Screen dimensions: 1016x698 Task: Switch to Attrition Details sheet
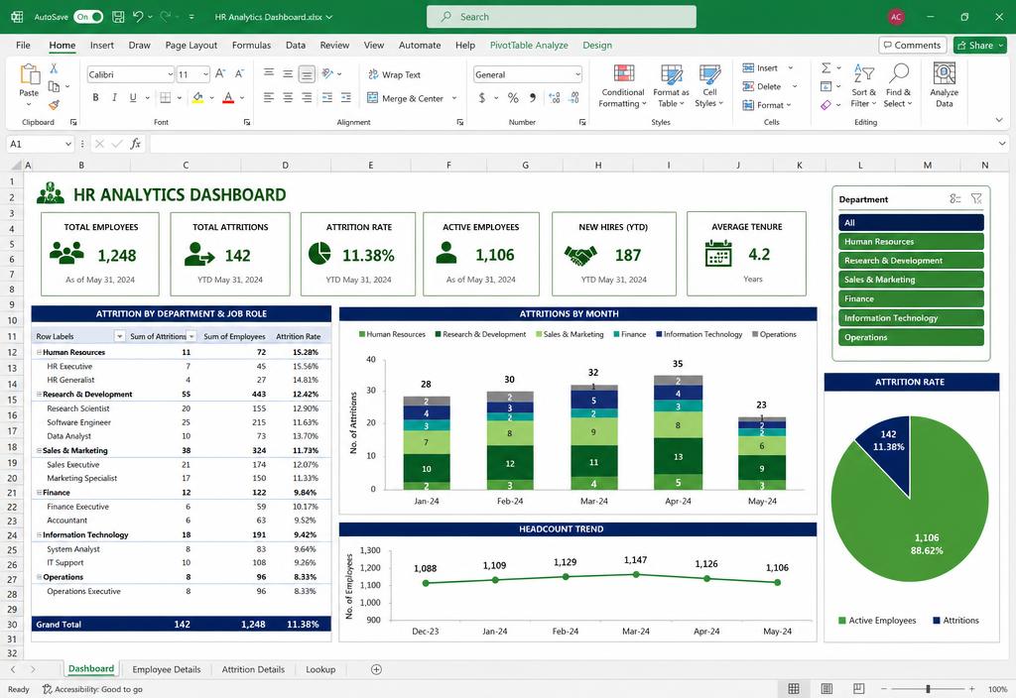point(253,669)
